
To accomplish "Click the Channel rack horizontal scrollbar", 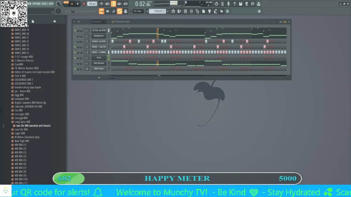I will (x=198, y=78).
